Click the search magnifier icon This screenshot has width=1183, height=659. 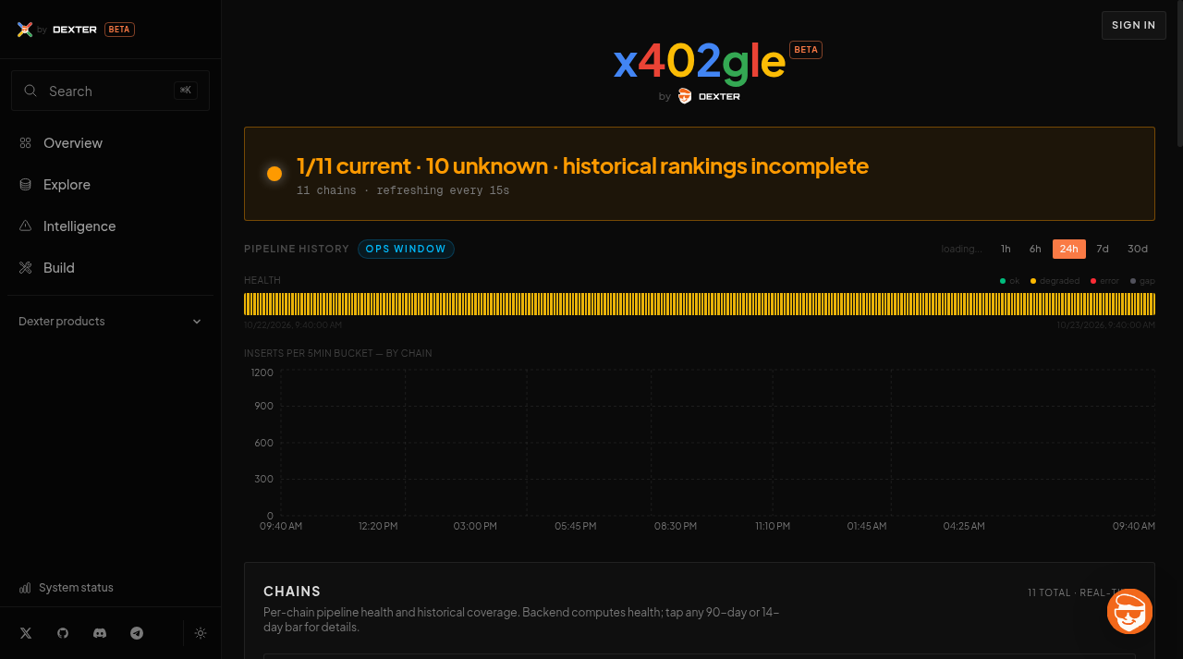click(x=30, y=91)
